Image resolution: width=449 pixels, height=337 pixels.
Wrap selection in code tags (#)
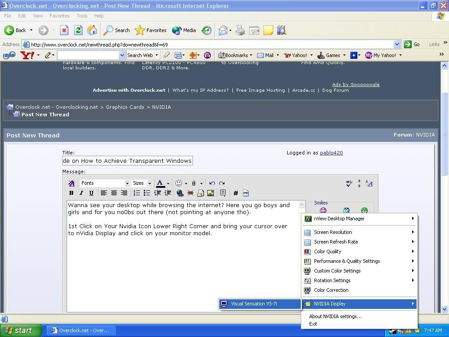[x=235, y=193]
